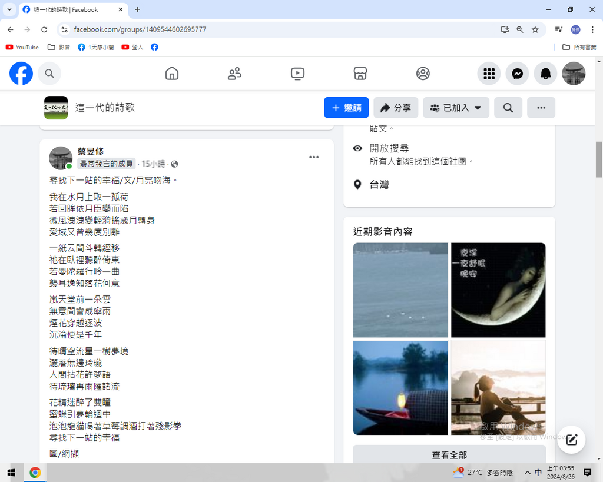Open the notifications bell
This screenshot has width=603, height=482.
click(546, 74)
